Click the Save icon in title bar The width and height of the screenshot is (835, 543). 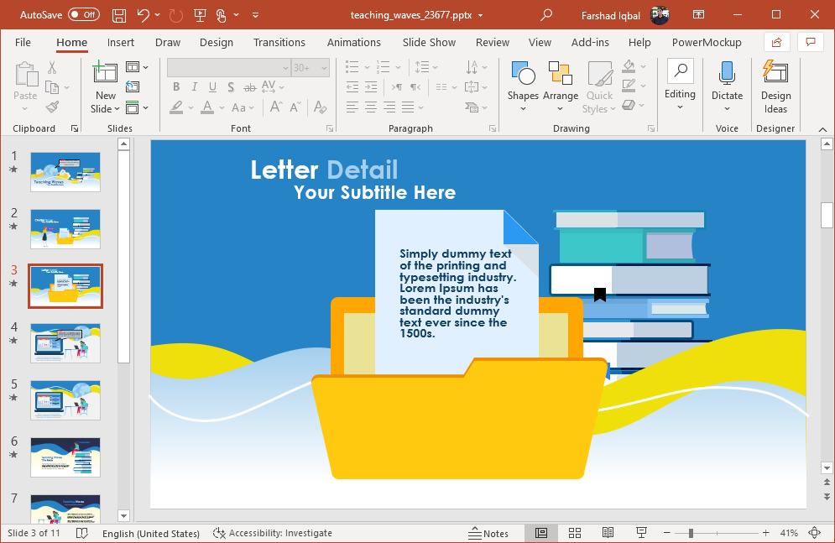[119, 15]
